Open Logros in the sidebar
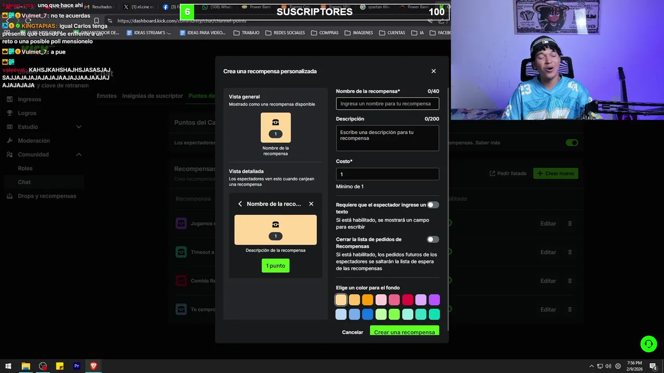 point(27,113)
